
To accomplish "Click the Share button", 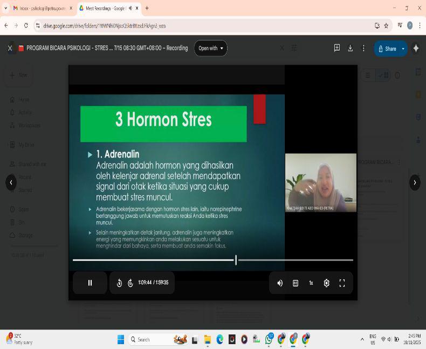I will (387, 49).
